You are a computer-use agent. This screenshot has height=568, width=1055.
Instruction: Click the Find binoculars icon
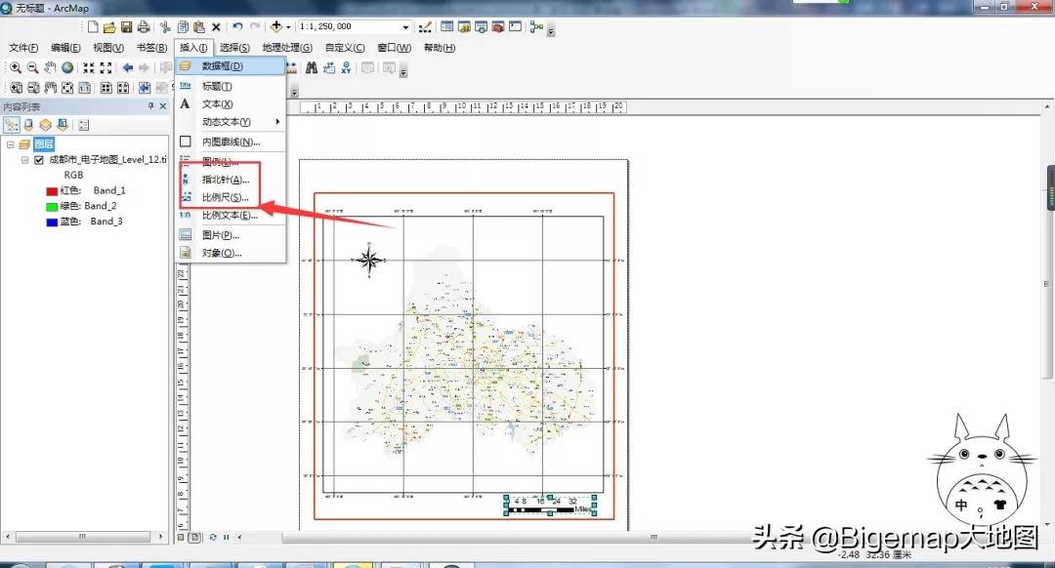click(311, 67)
